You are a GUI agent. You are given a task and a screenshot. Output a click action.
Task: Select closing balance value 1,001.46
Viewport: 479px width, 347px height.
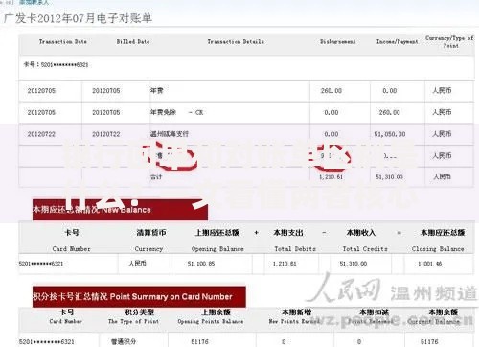[x=430, y=264]
